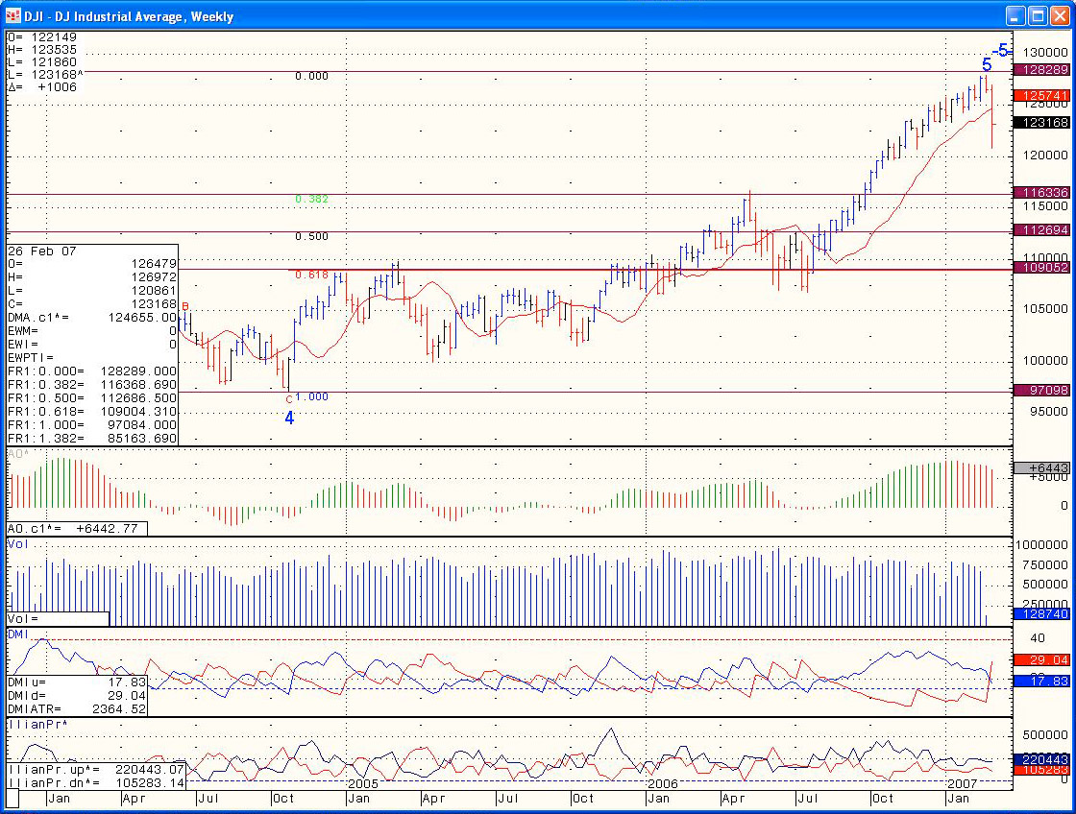
Task: Select the 0.382 Fibonacci retracement label
Action: (x=311, y=199)
